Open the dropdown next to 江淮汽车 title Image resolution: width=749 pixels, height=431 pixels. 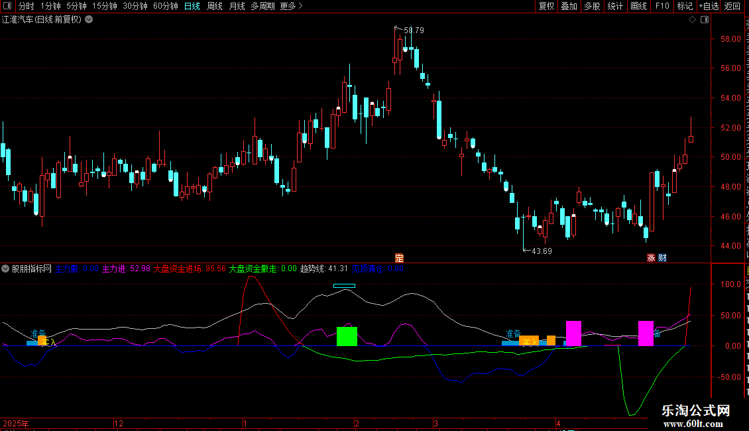(89, 20)
